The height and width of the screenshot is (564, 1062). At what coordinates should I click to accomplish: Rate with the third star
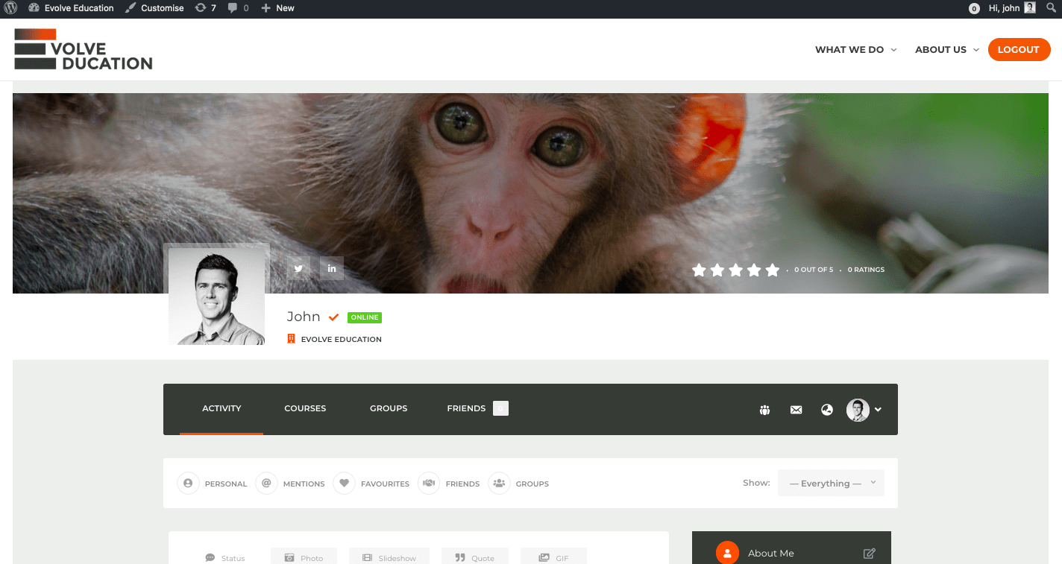[x=735, y=270]
